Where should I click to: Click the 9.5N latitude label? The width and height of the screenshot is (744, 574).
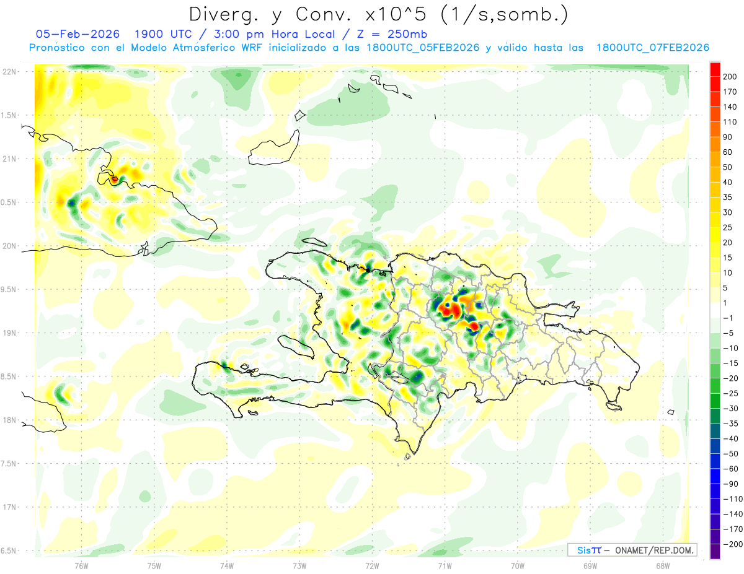click(9, 290)
